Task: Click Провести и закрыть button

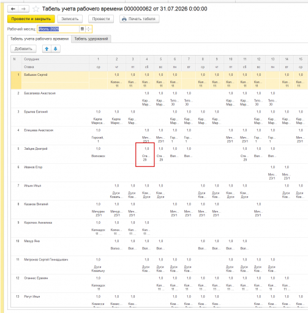Action: 31,19
